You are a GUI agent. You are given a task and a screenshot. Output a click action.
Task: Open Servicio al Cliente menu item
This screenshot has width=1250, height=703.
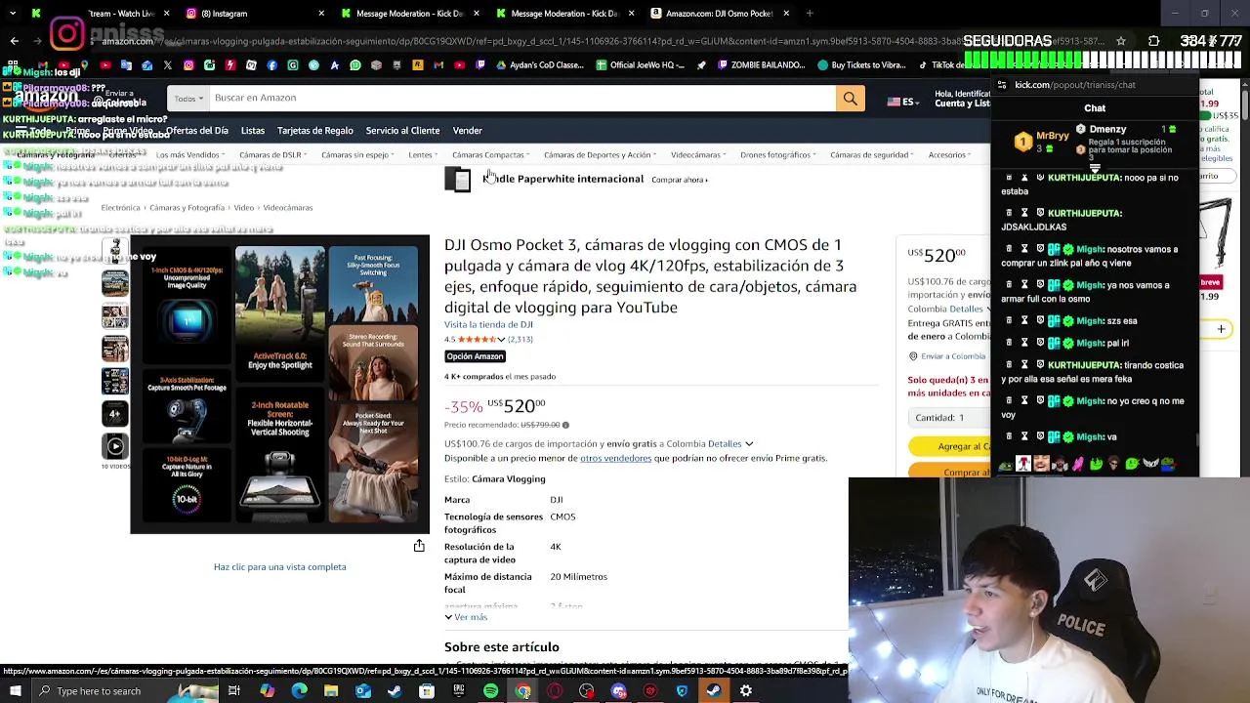coord(402,131)
